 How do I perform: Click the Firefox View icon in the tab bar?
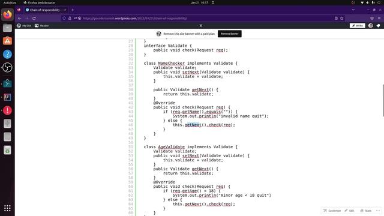[x=19, y=10]
